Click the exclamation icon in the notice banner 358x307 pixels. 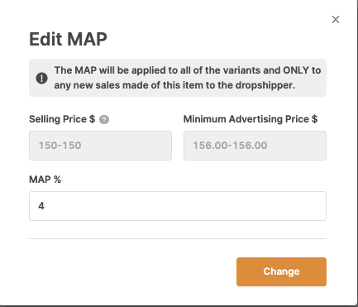click(x=41, y=78)
